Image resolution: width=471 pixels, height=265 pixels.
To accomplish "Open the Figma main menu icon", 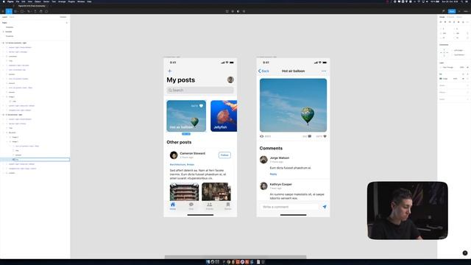I will (3, 12).
